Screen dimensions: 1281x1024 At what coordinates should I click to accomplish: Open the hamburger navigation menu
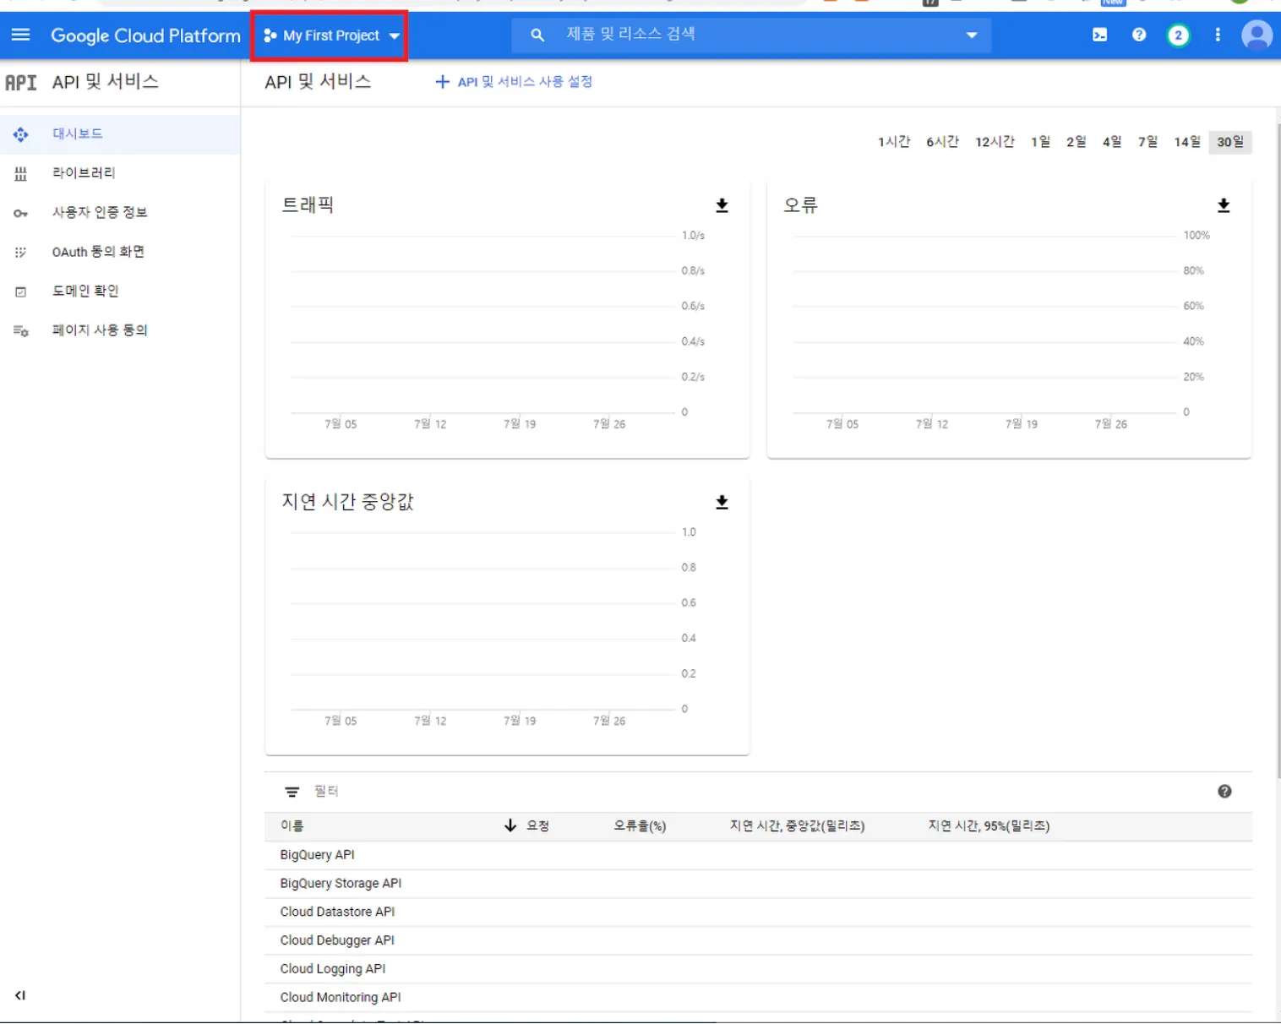(20, 35)
